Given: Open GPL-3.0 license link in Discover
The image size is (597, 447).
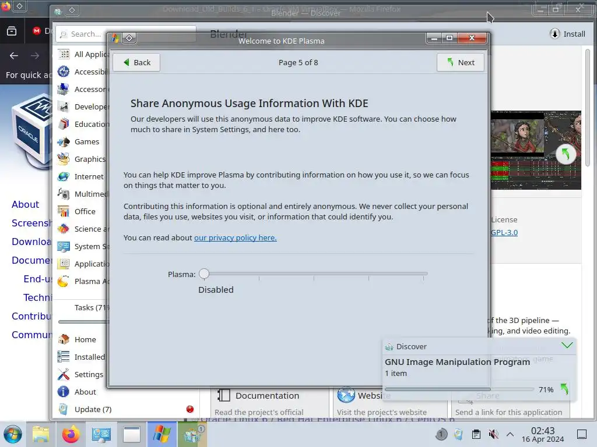Looking at the screenshot, I should pos(504,232).
